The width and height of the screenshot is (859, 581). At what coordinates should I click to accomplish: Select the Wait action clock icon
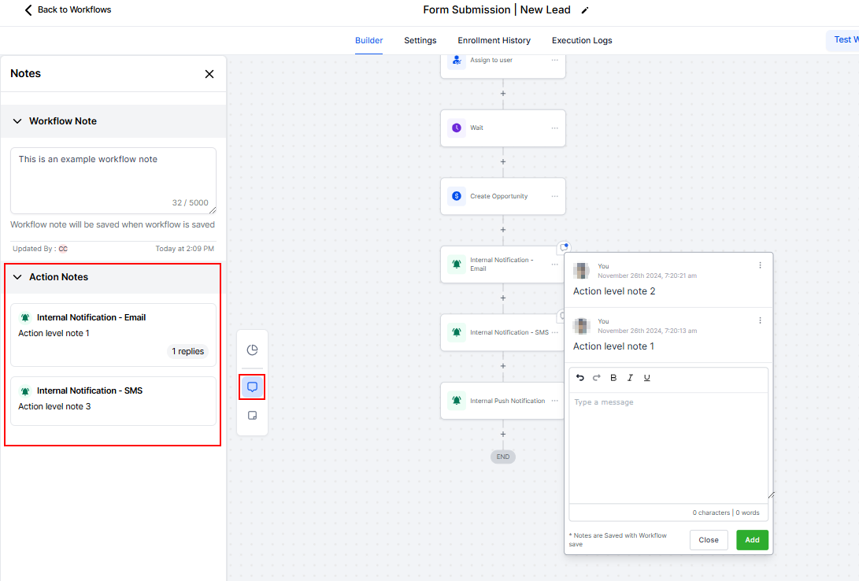click(x=457, y=128)
